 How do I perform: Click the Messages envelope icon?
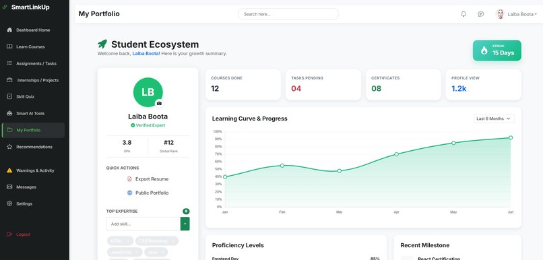point(9,187)
